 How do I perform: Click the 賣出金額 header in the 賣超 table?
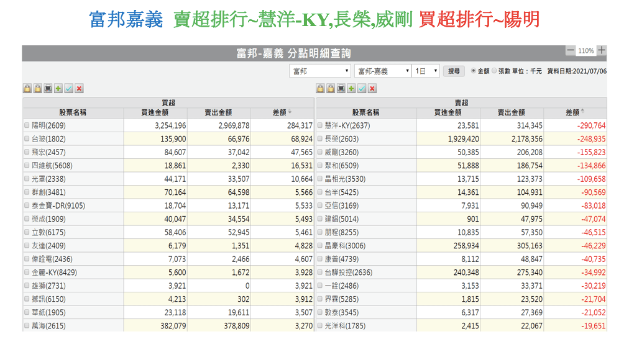click(x=511, y=112)
